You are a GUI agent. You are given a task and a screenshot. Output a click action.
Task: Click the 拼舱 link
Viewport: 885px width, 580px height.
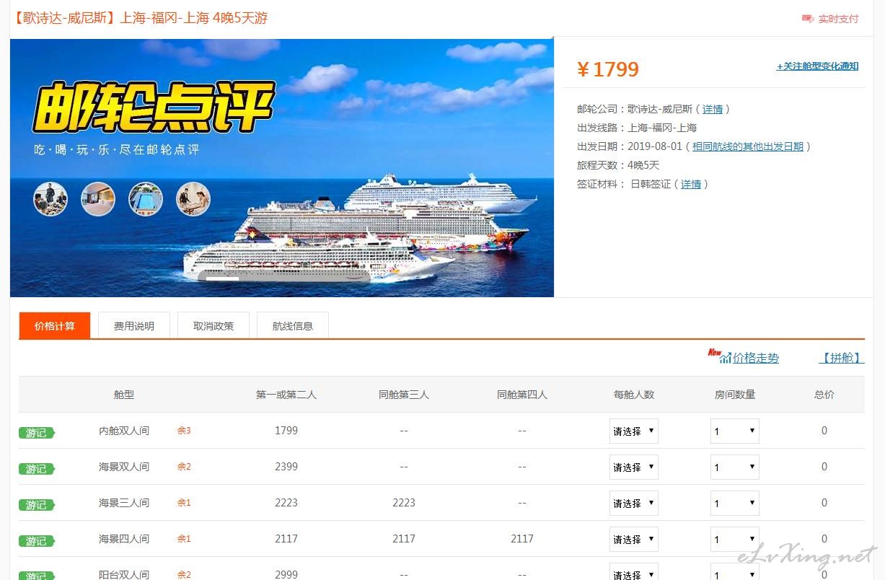842,358
